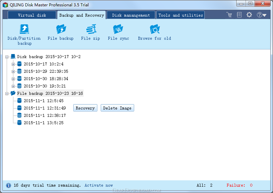The width and height of the screenshot is (273, 193).
Task: Click database icon for 2015-10-30 19:3:21
Action: click(19, 86)
